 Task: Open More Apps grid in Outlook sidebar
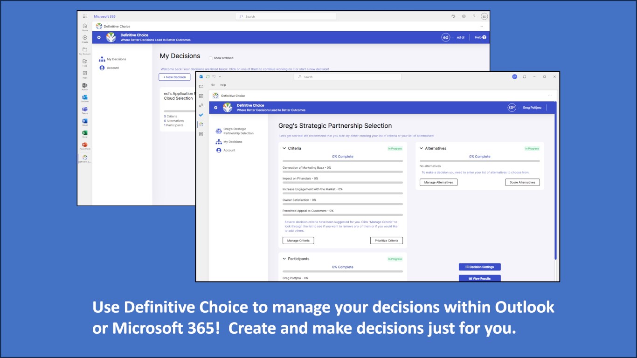pos(201,134)
